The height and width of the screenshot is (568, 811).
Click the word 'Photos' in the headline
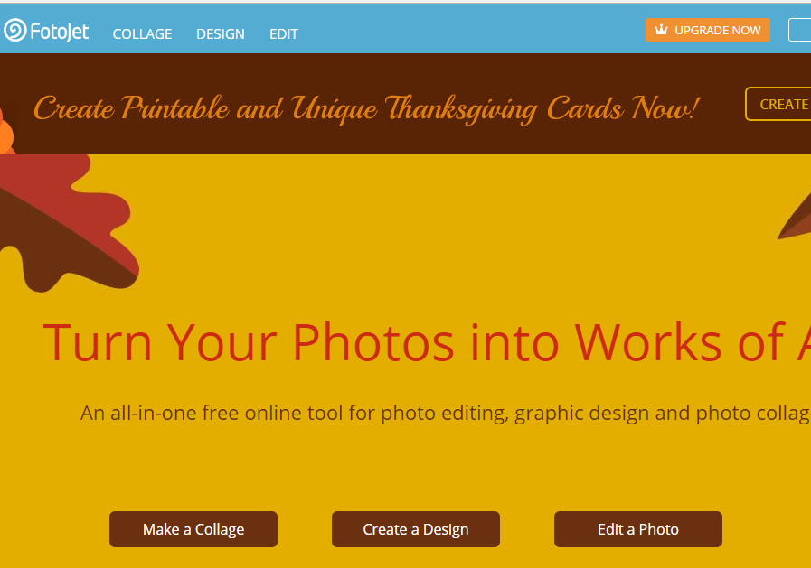point(372,342)
